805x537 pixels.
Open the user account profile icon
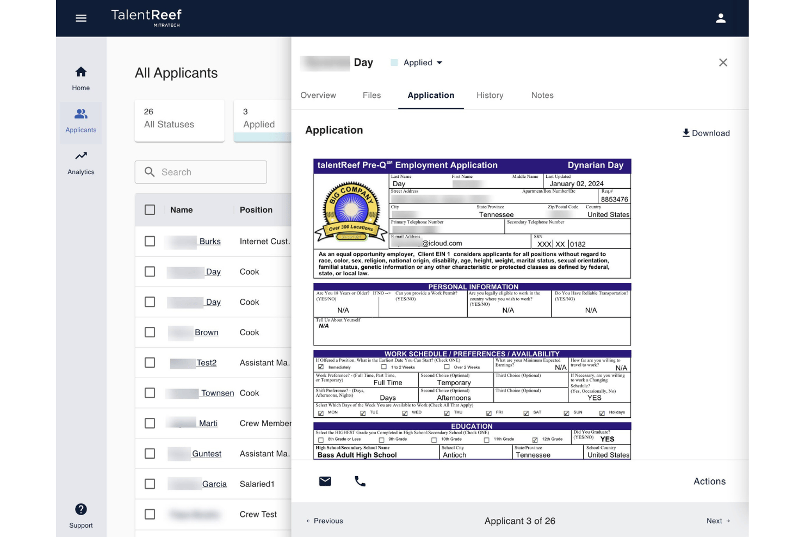click(x=721, y=18)
